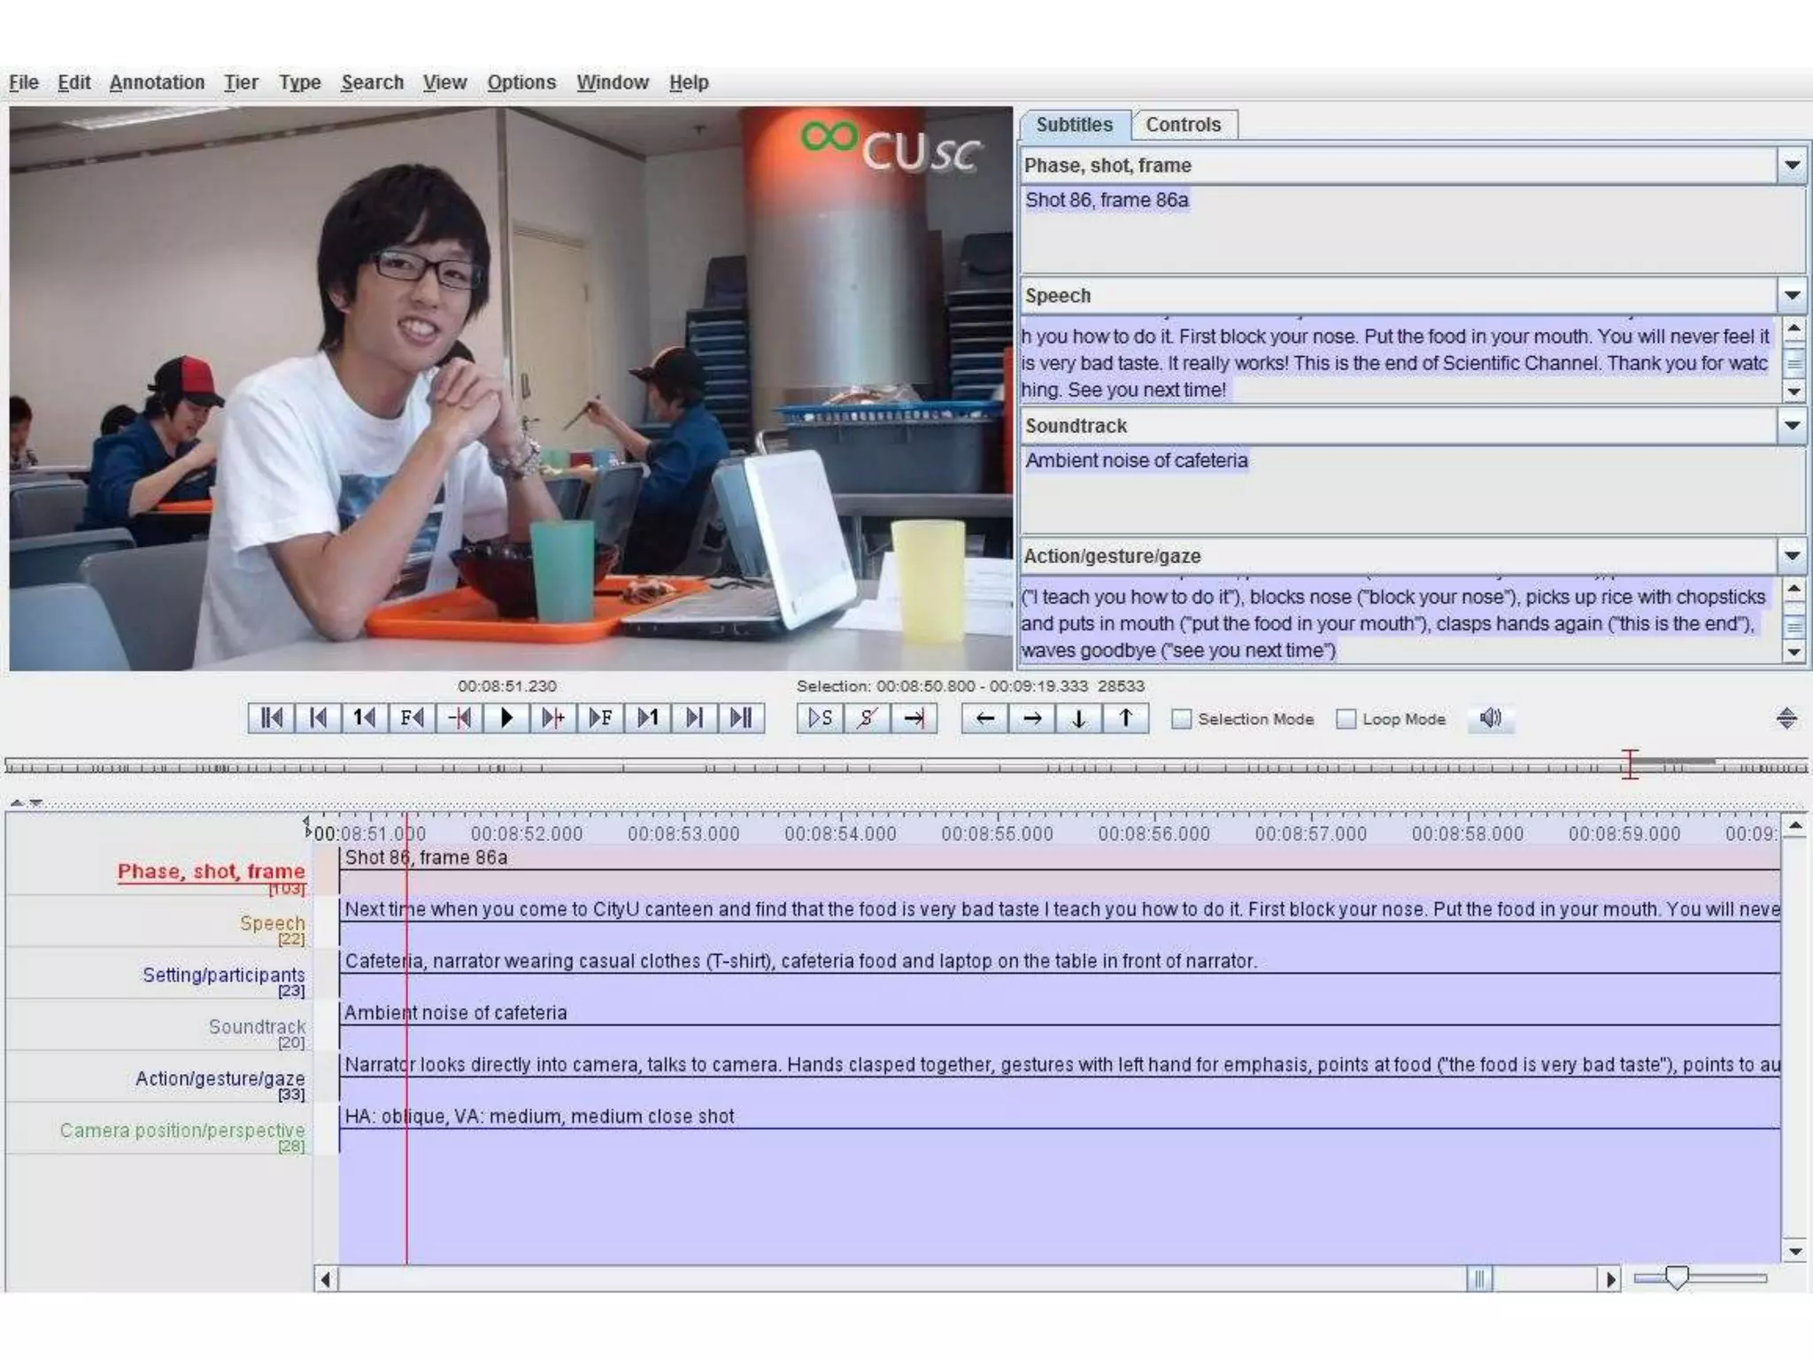
Task: Step one frame forward
Action: [600, 718]
